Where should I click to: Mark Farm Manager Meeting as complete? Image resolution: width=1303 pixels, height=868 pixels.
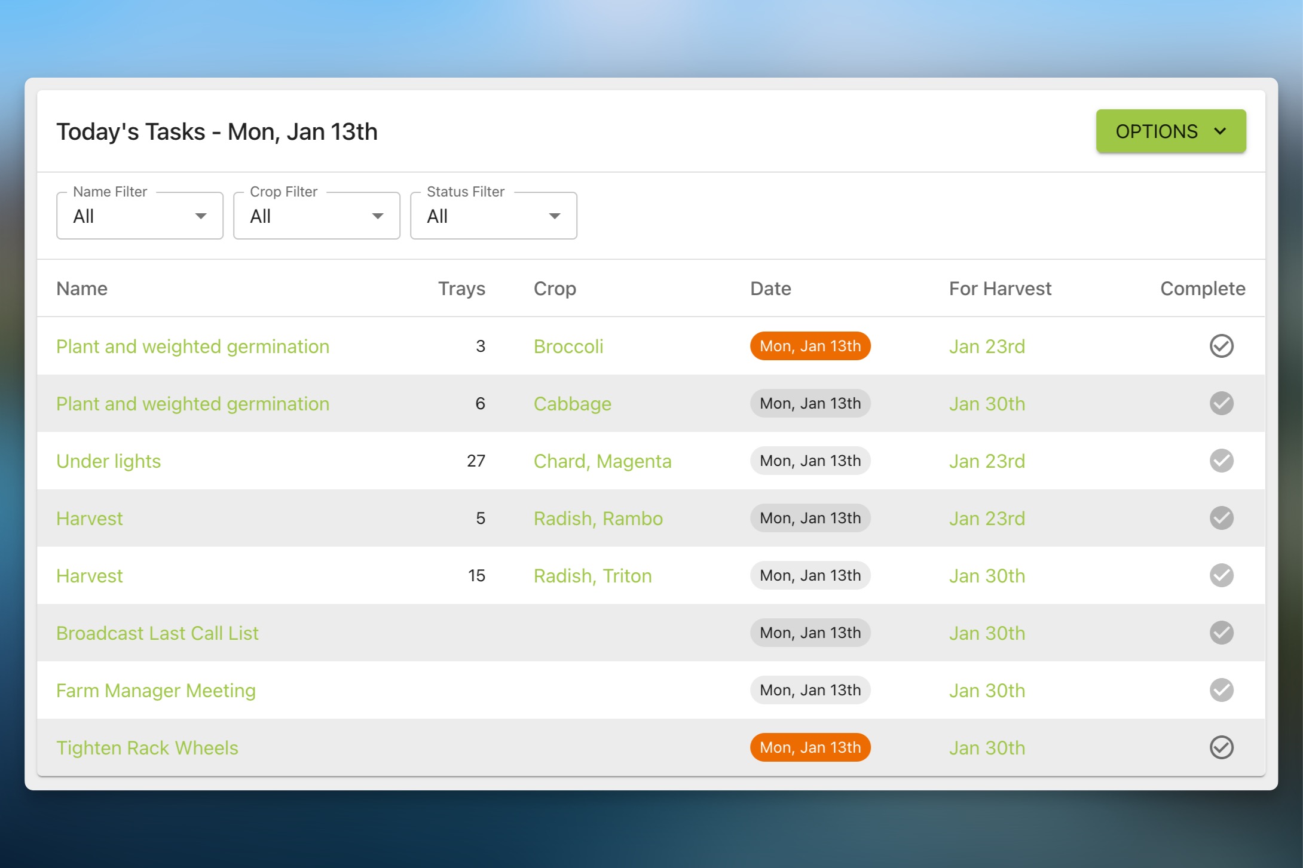pyautogui.click(x=1221, y=690)
